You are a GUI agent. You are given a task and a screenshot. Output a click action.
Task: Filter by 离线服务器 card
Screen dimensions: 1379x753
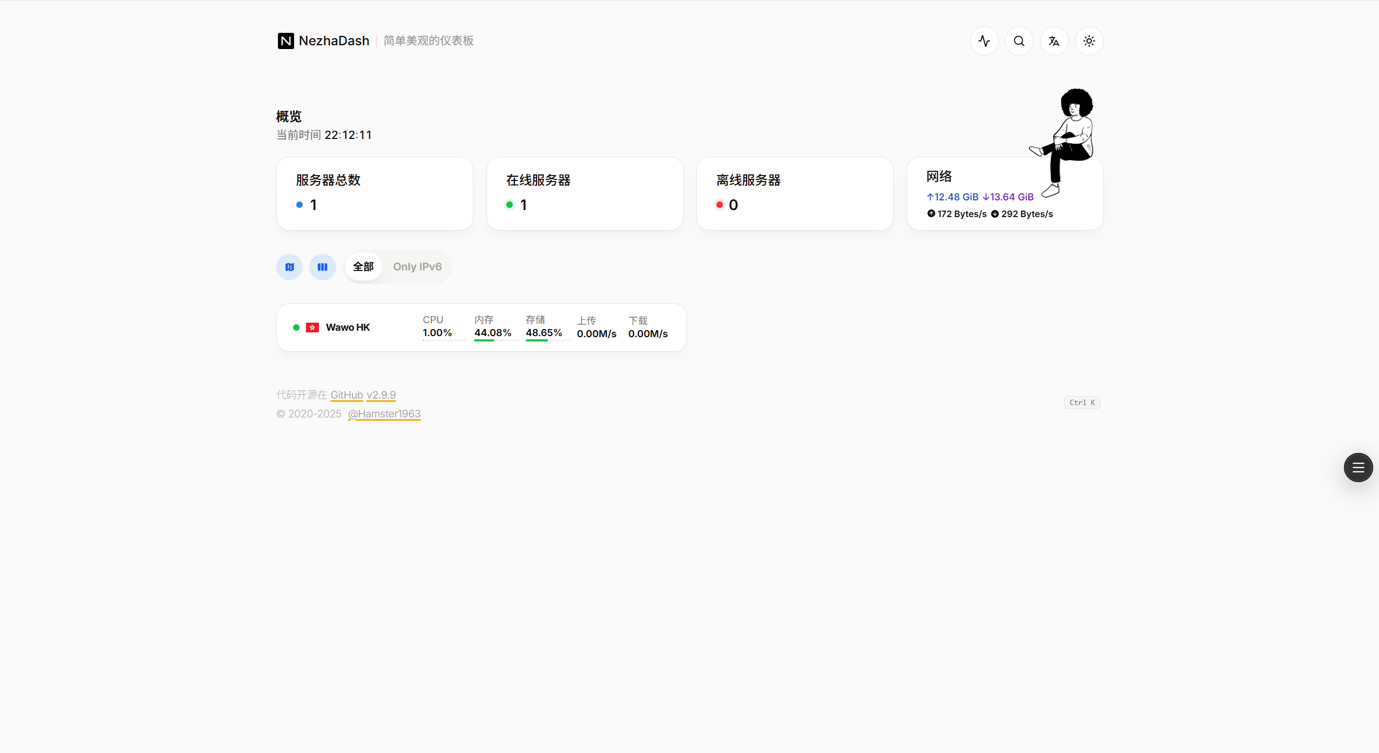tap(795, 193)
